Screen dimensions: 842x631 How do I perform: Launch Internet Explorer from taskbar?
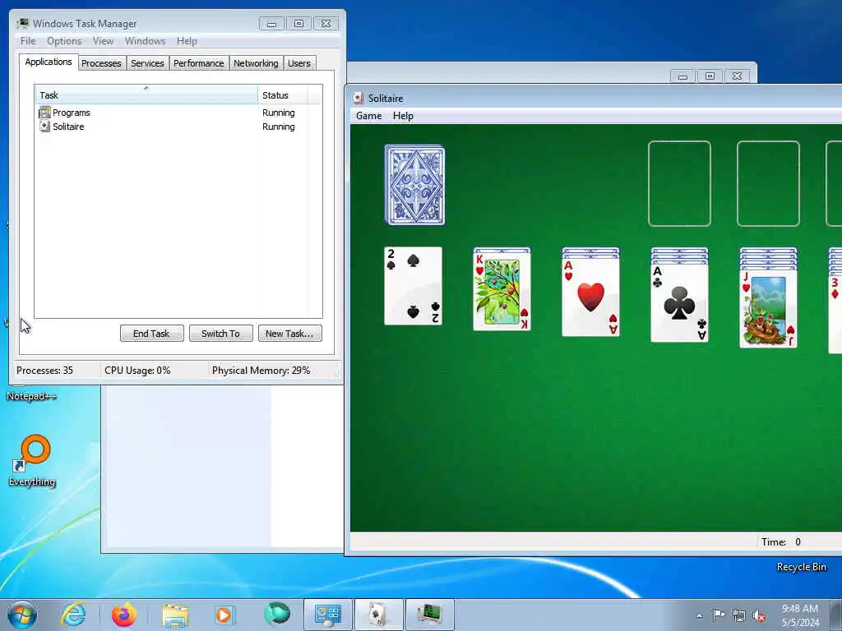tap(73, 615)
